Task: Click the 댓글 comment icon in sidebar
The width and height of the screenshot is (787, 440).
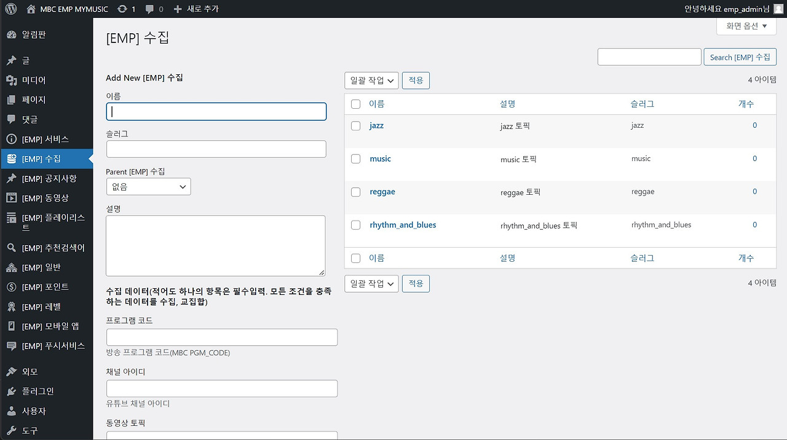Action: pyautogui.click(x=11, y=119)
